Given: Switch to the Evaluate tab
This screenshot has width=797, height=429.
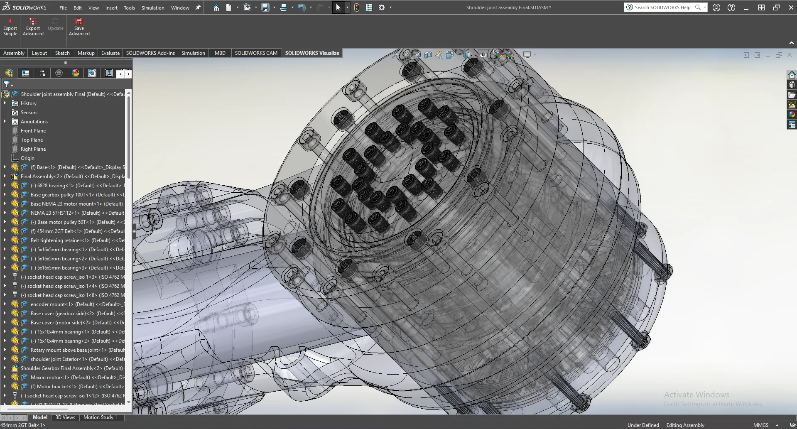Looking at the screenshot, I should point(110,53).
